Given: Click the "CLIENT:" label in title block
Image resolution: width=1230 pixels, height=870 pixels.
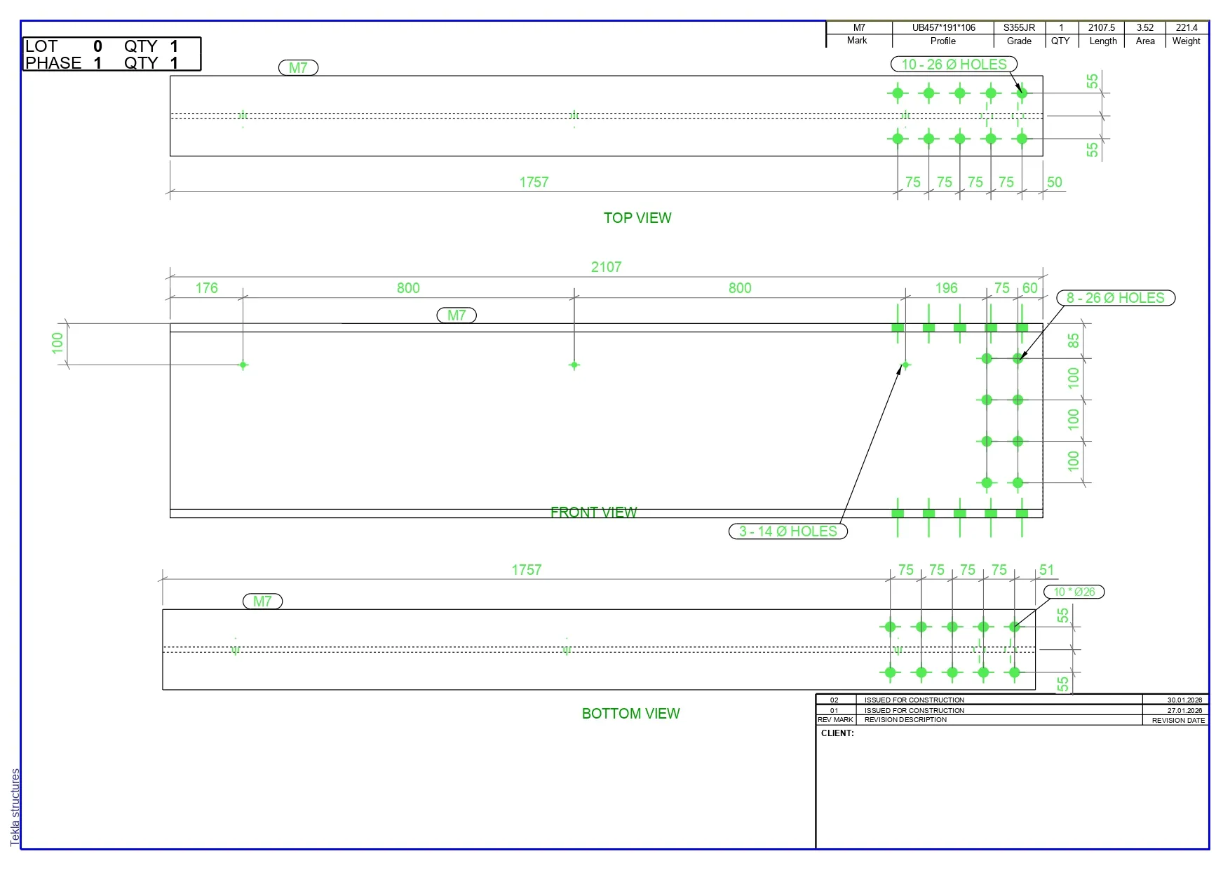Looking at the screenshot, I should 837,733.
